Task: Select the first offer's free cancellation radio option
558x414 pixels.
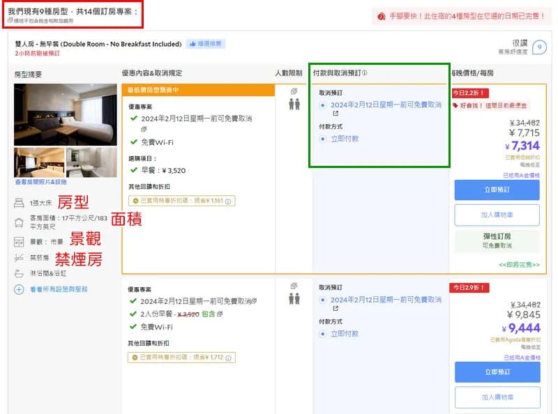Action: (322, 105)
